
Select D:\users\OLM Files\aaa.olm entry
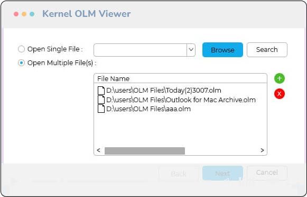[148, 109]
